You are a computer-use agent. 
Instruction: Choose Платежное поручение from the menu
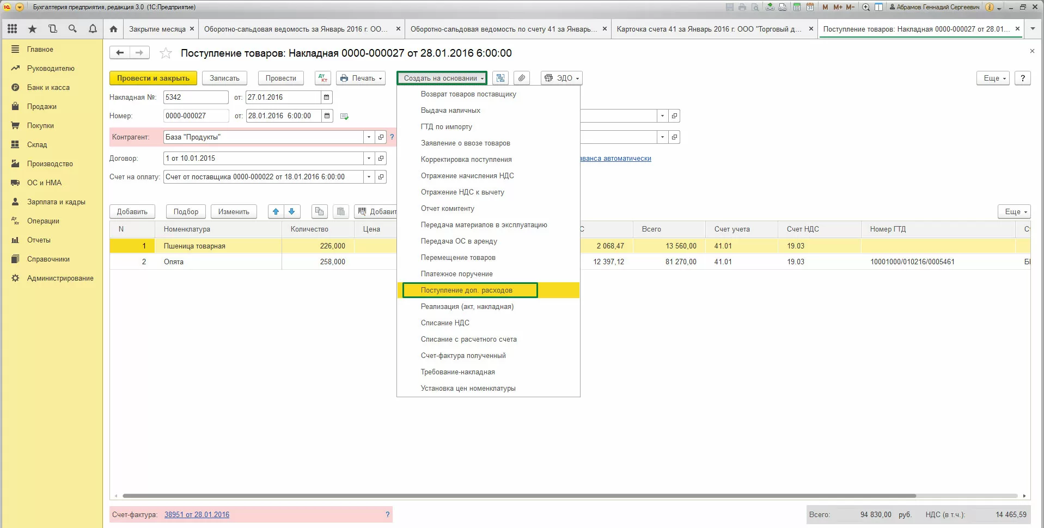point(489,274)
